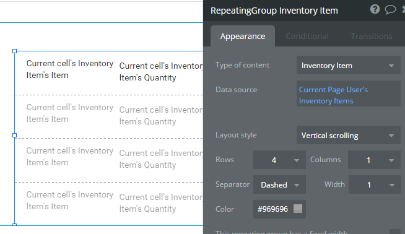Open the Rows count dropdown
Viewport: 405px width, 234px height.
point(279,160)
